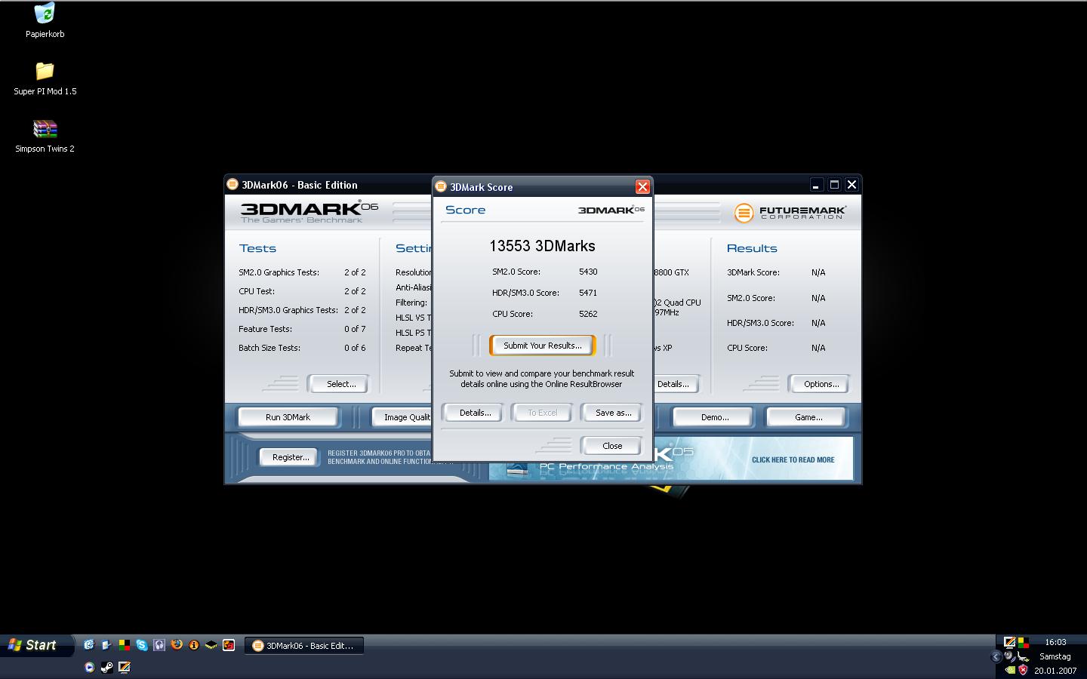
Task: Click the Show Desktop quick launch icon
Action: pos(106,645)
